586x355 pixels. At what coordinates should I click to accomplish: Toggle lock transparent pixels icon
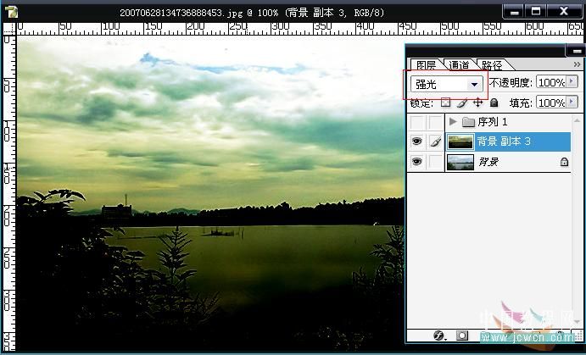(x=445, y=103)
